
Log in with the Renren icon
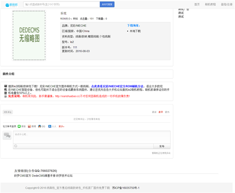point(50,126)
